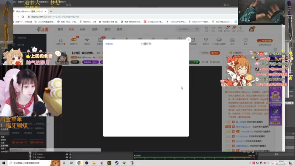Select the 场景 2 scene in OBS
The height and width of the screenshot is (166, 295).
point(3,149)
